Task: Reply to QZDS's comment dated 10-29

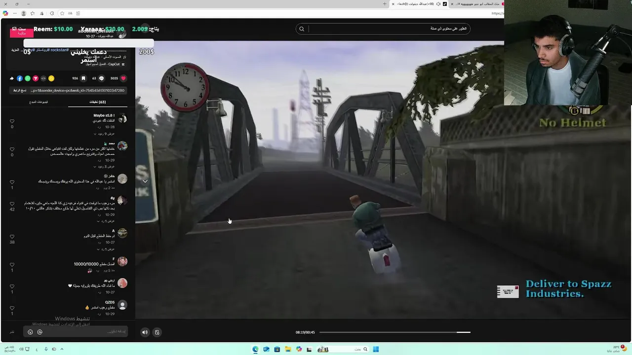Action: pyautogui.click(x=99, y=314)
